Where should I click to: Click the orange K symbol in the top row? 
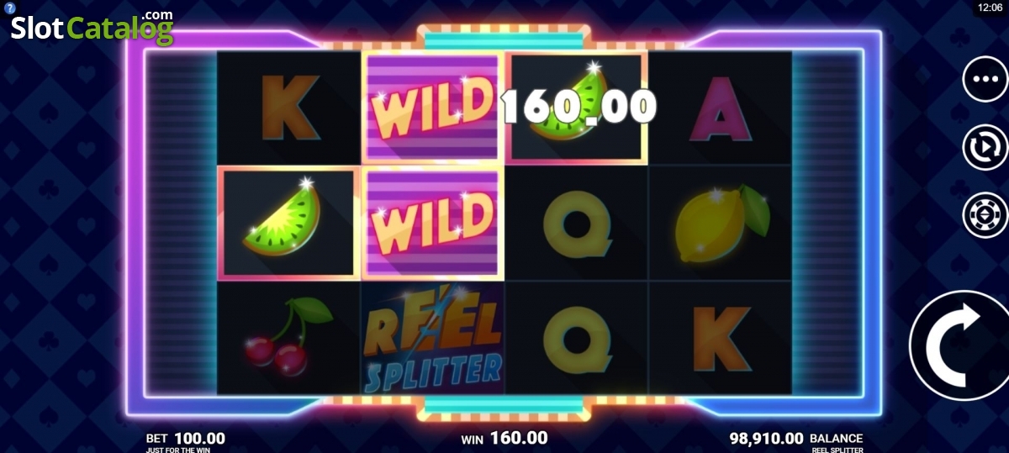click(290, 107)
